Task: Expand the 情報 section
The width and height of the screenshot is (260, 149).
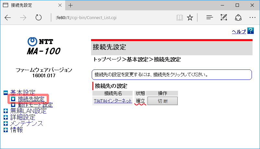Action: pos(6,130)
